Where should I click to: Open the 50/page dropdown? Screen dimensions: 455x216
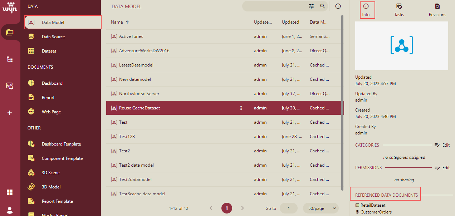pos(321,208)
